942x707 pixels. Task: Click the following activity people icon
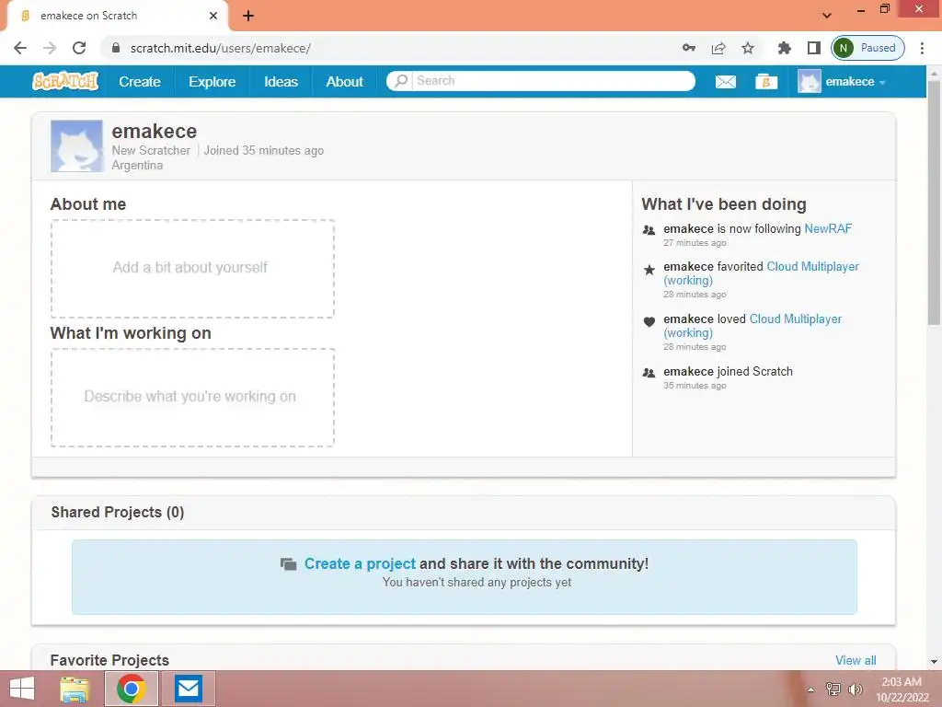click(649, 229)
